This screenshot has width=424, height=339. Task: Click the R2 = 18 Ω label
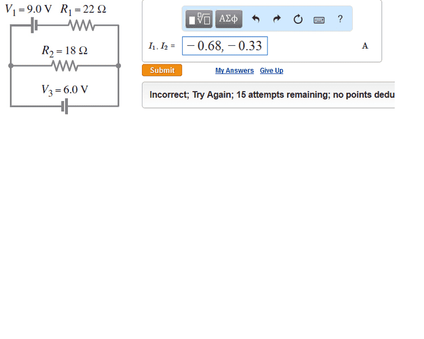click(x=64, y=50)
